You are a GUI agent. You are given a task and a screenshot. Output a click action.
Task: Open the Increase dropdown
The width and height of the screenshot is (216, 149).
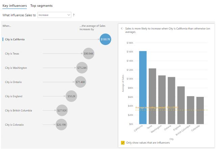pos(54,15)
